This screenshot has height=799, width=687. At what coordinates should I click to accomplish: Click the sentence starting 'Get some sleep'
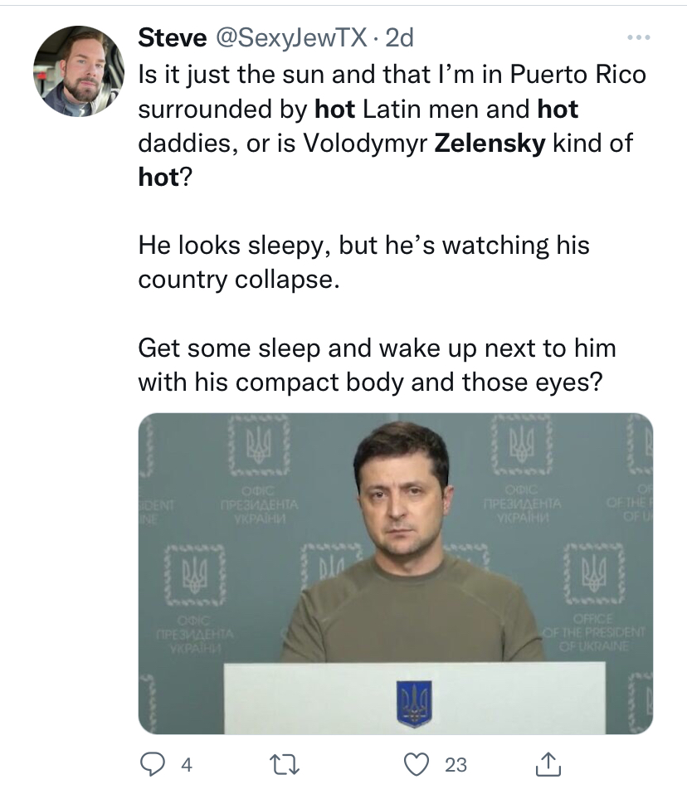pos(376,348)
